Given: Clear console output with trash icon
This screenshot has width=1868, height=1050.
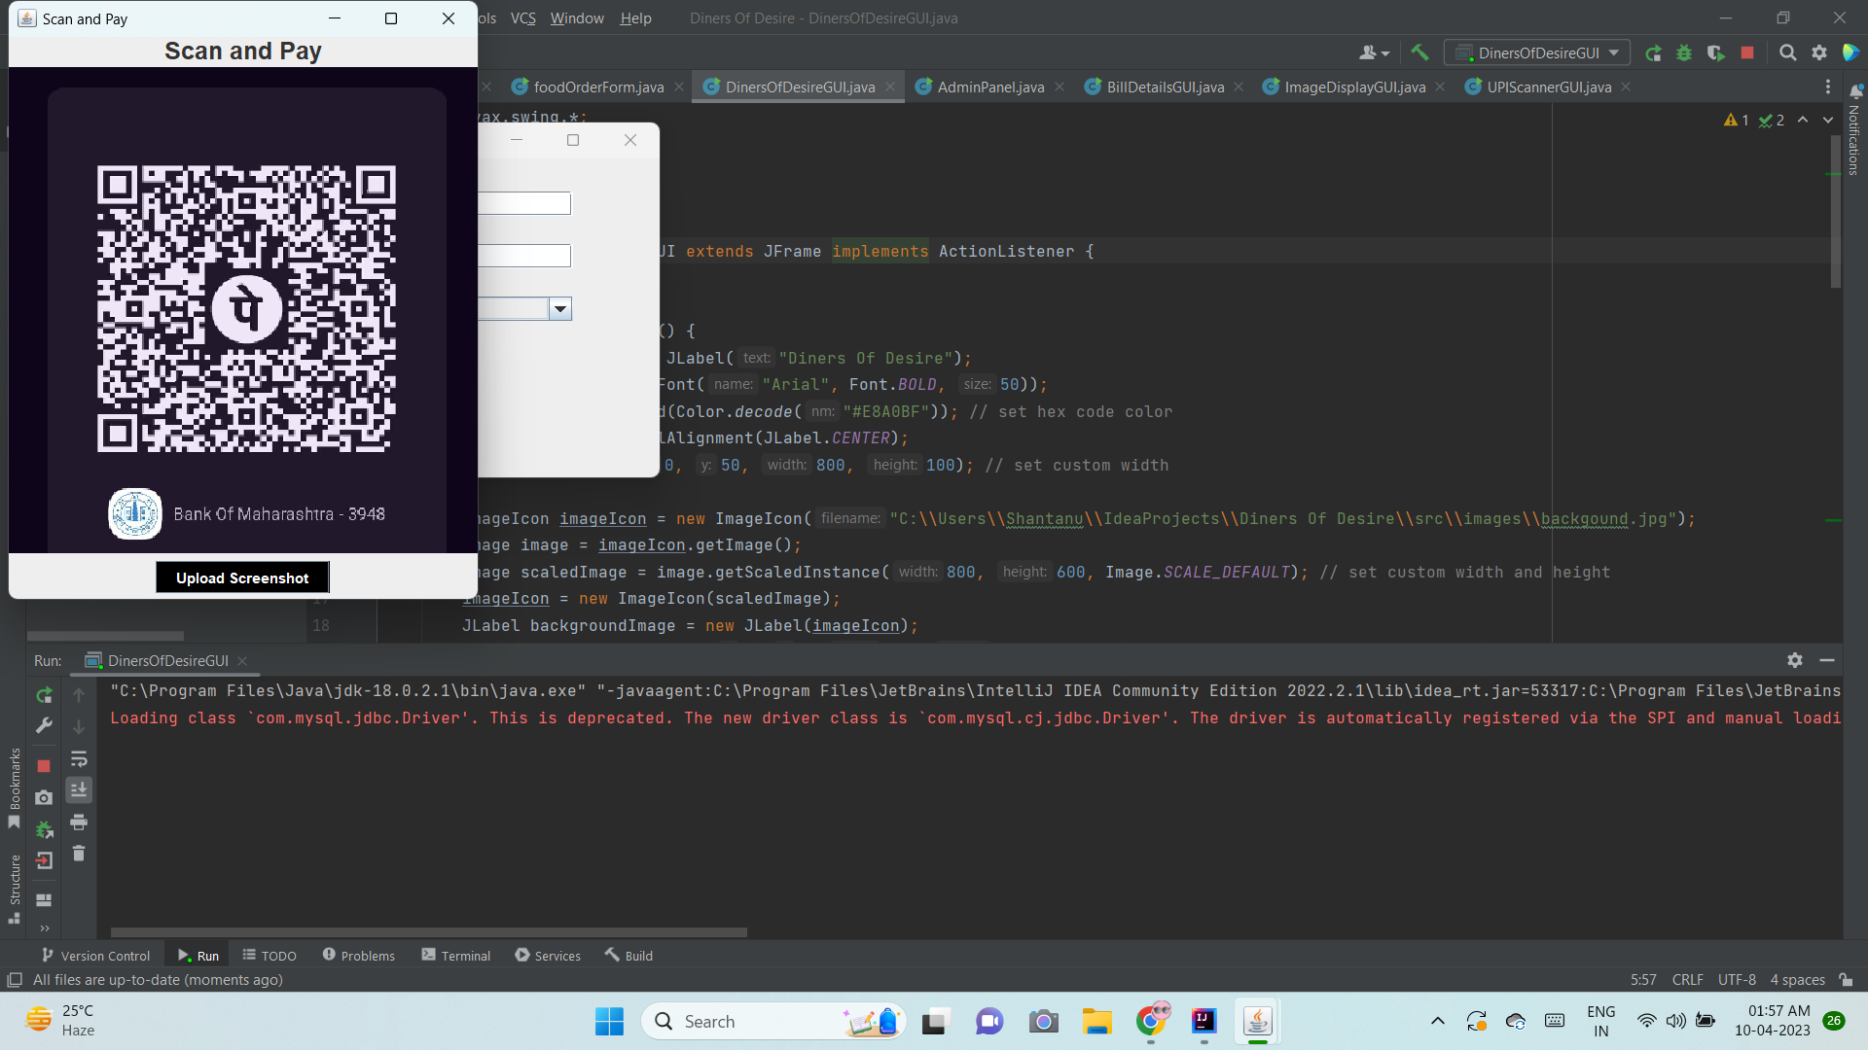Looking at the screenshot, I should (79, 854).
